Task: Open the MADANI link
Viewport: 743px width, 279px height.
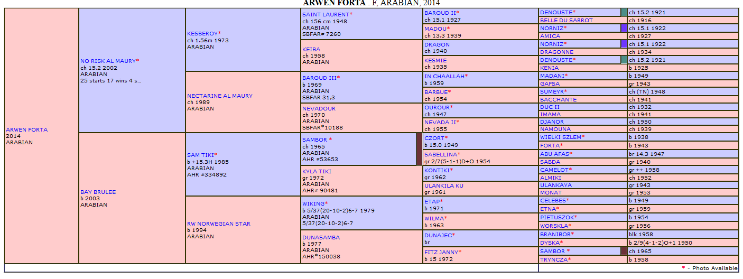Action: click(x=552, y=76)
